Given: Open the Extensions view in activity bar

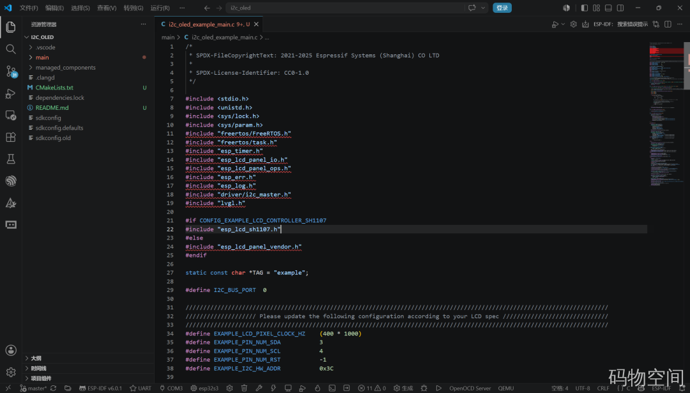Looking at the screenshot, I should pyautogui.click(x=11, y=137).
